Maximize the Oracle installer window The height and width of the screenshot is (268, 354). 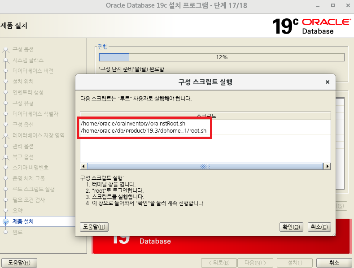tap(333, 5)
